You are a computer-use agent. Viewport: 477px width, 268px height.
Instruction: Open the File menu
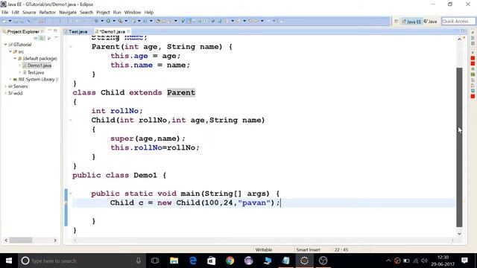(x=5, y=12)
